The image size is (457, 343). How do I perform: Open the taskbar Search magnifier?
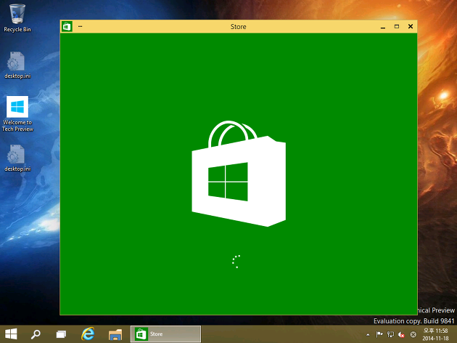36,334
